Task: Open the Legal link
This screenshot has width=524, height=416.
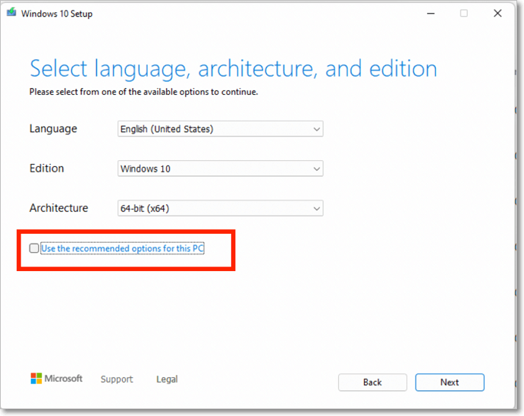Action: (167, 380)
